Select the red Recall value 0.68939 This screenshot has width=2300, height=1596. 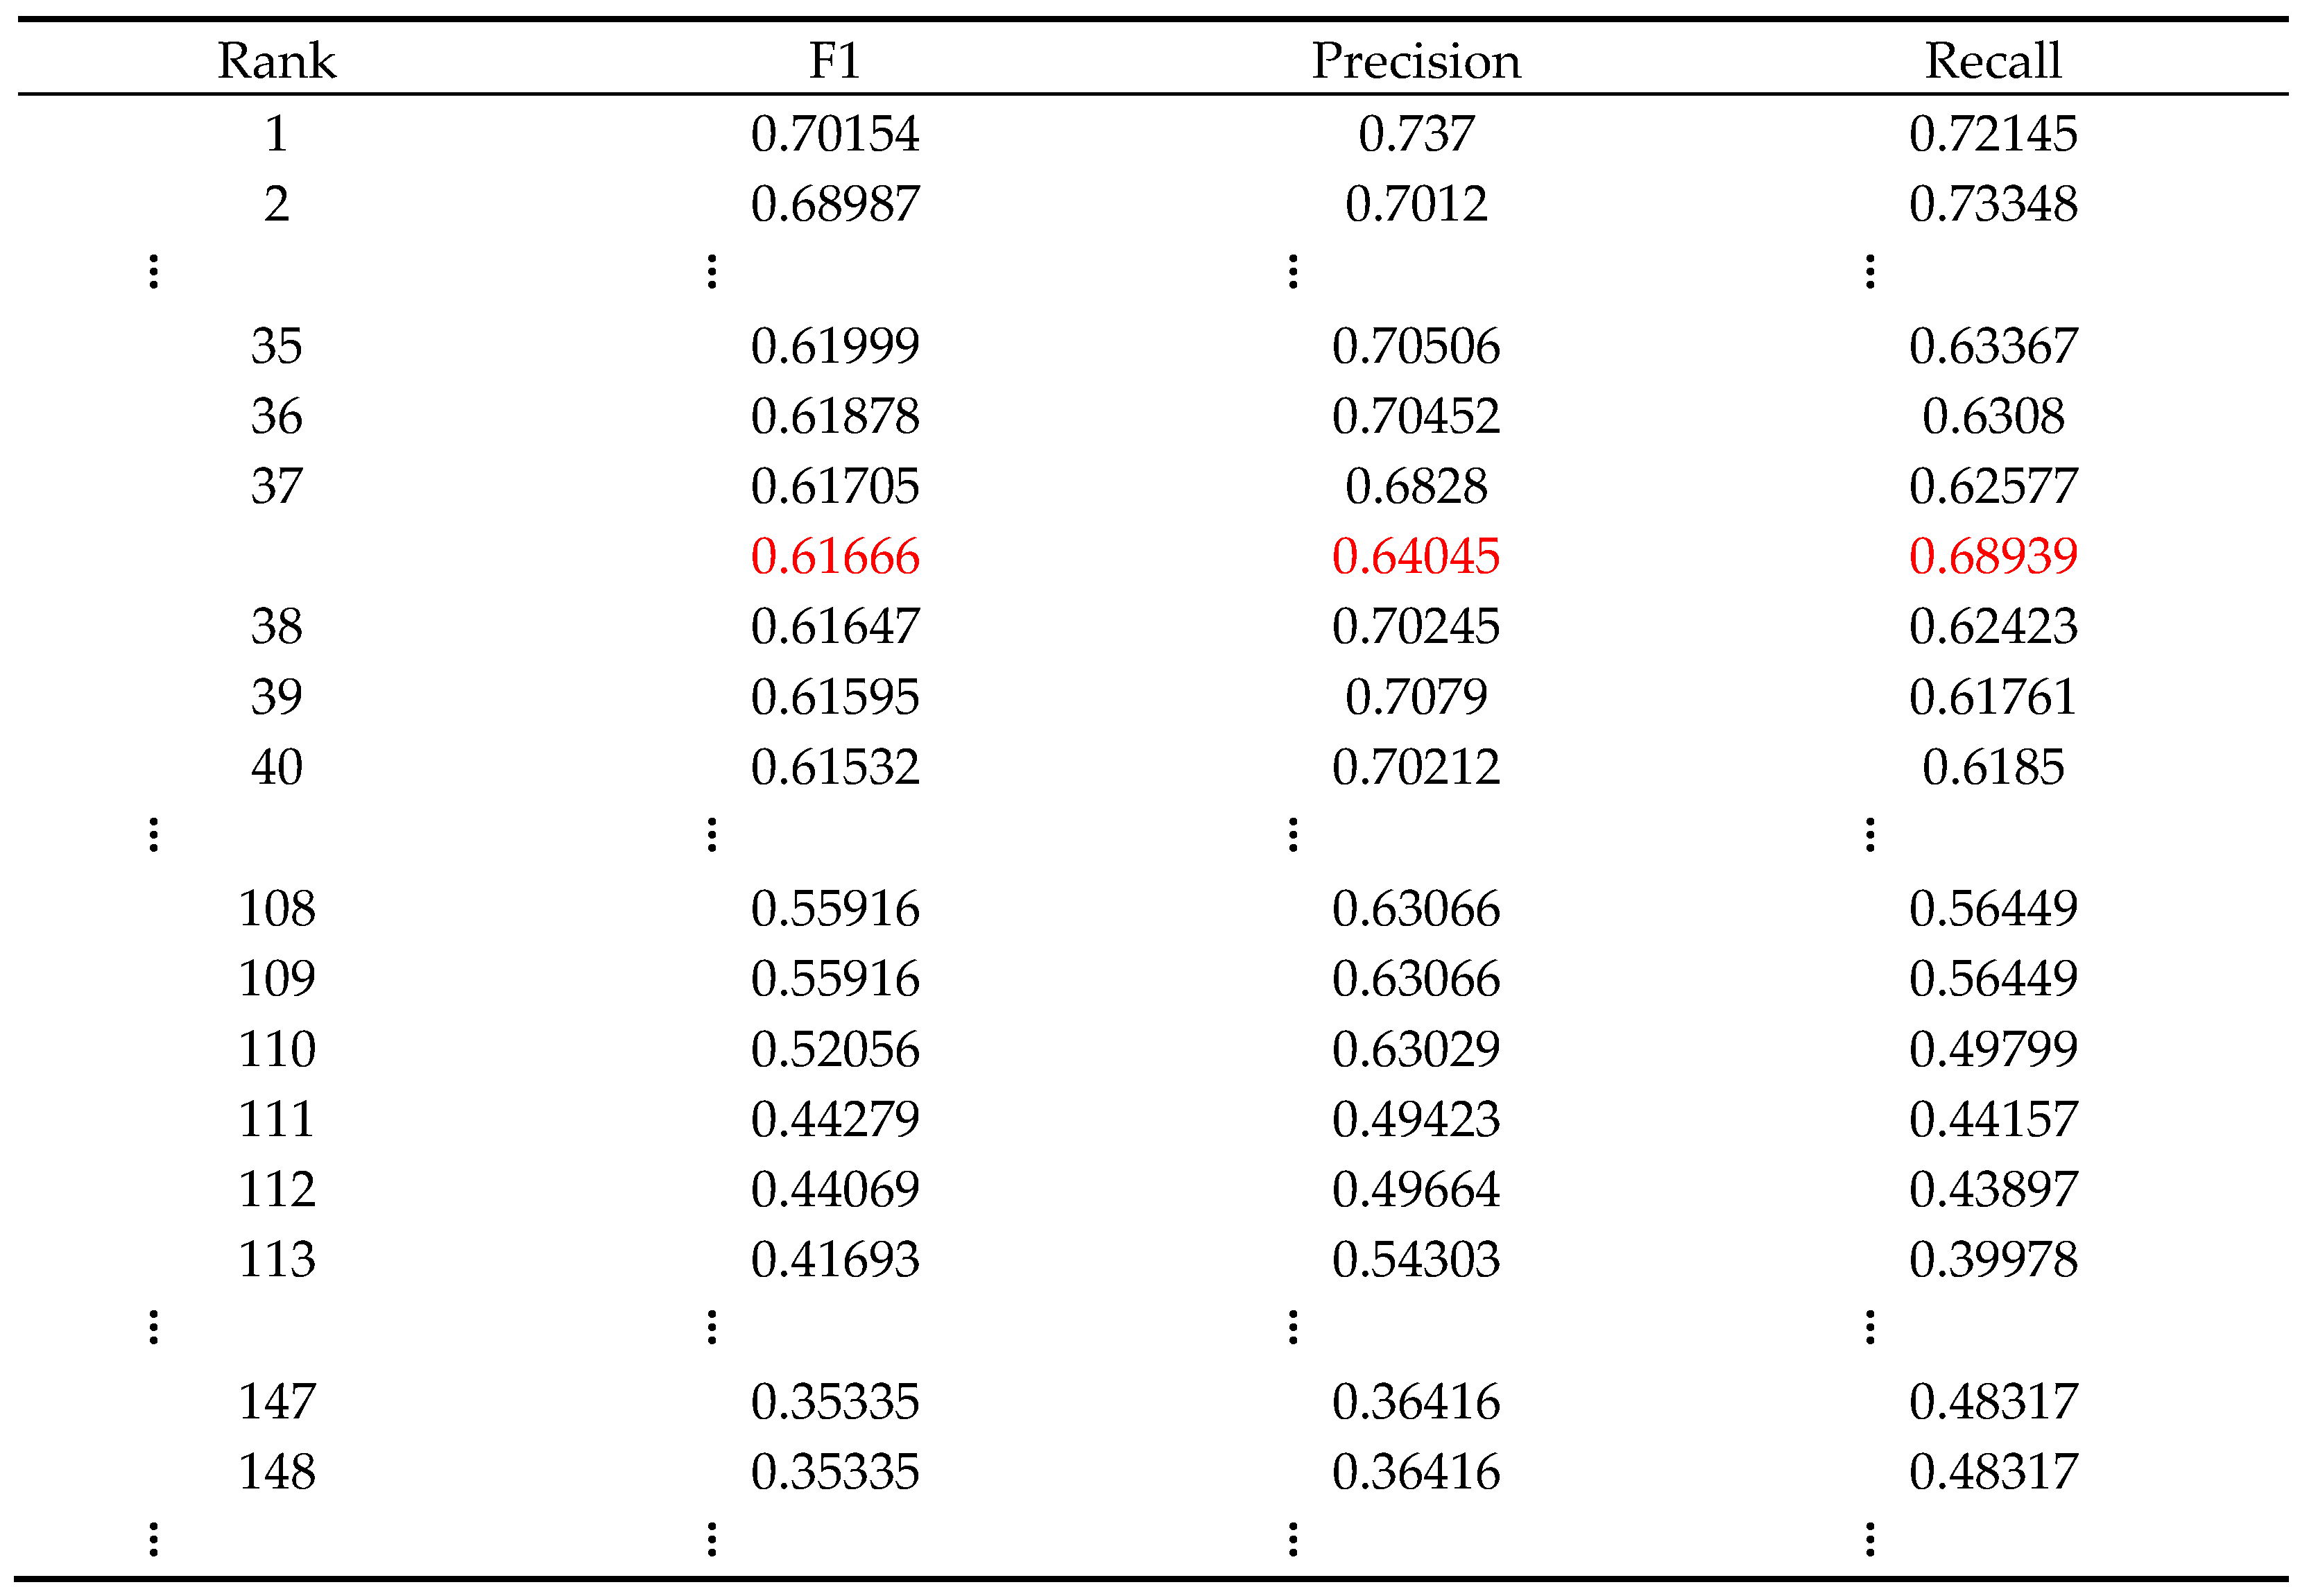pyautogui.click(x=1992, y=556)
